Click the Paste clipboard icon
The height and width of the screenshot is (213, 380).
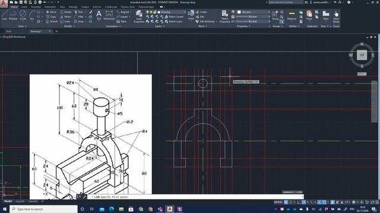click(x=309, y=15)
